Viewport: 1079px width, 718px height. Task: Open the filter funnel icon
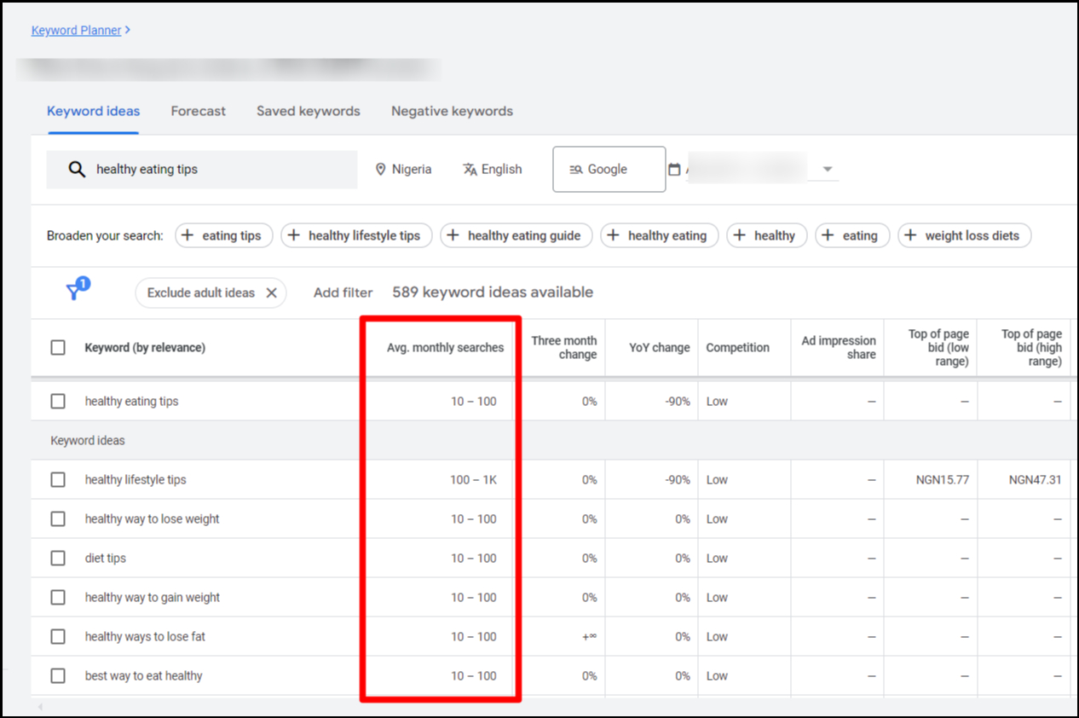coord(77,290)
